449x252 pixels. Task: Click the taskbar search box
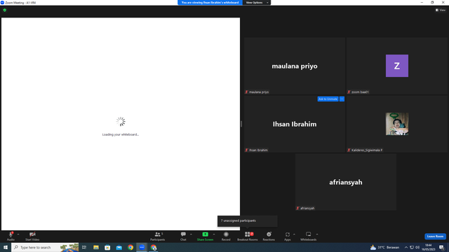(x=45, y=247)
